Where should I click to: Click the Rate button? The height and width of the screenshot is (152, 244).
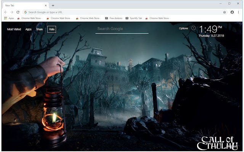(52, 29)
